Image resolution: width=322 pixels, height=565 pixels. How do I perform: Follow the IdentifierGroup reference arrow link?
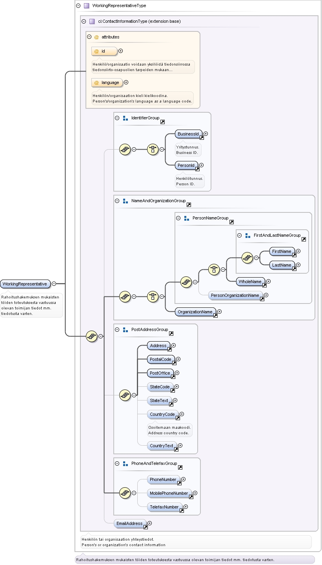(x=162, y=122)
